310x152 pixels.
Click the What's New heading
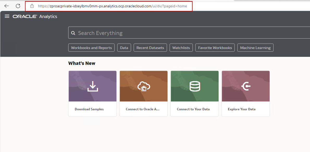coord(82,63)
